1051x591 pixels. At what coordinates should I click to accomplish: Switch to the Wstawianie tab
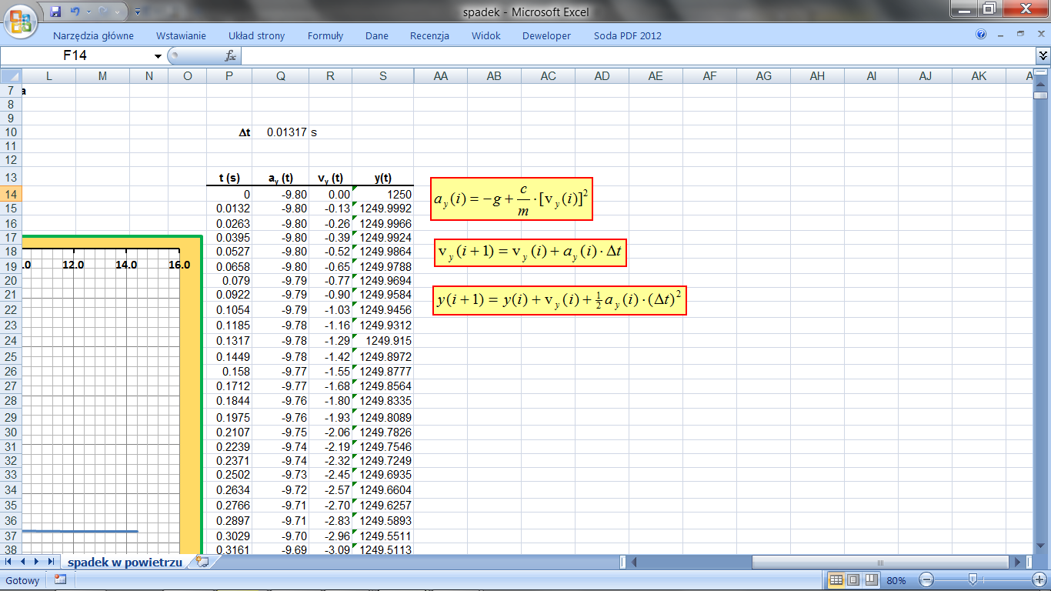pyautogui.click(x=181, y=35)
